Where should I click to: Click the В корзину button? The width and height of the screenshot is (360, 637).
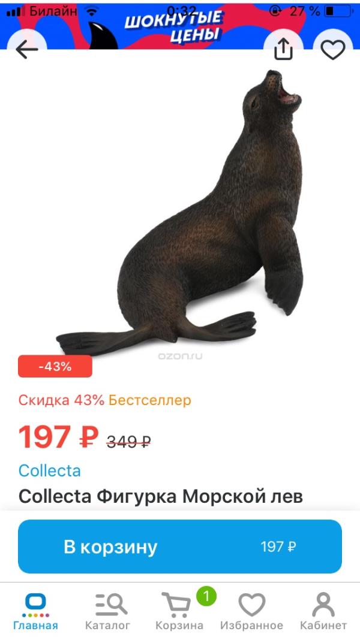click(x=180, y=547)
